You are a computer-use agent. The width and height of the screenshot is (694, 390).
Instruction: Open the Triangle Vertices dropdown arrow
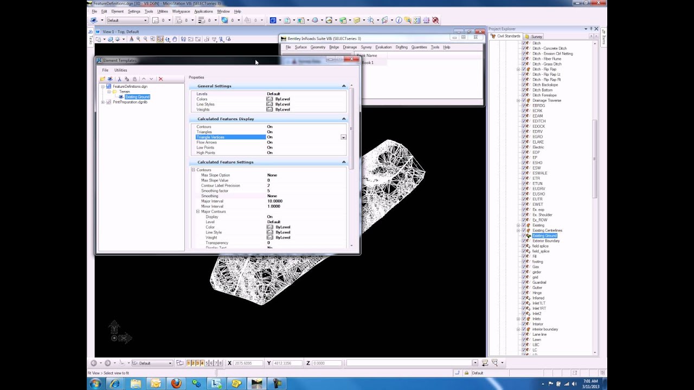pos(343,137)
